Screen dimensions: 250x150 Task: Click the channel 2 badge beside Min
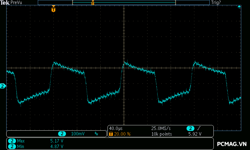pyautogui.click(x=12, y=146)
